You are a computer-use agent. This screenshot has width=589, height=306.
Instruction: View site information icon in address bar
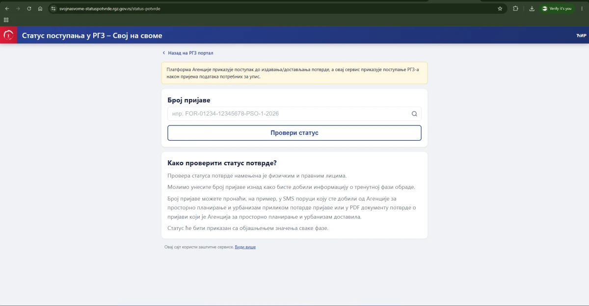coord(54,8)
